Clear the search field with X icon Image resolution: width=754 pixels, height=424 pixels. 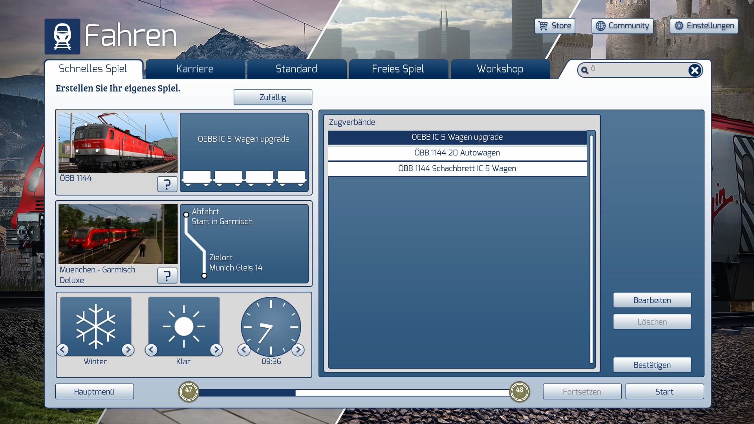click(694, 70)
